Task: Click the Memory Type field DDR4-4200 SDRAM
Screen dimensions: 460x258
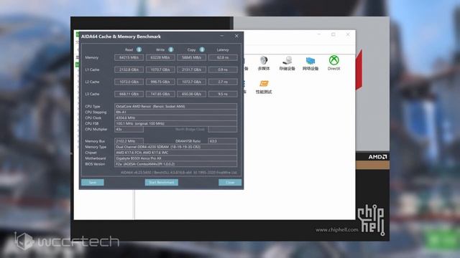Action: [x=175, y=147]
